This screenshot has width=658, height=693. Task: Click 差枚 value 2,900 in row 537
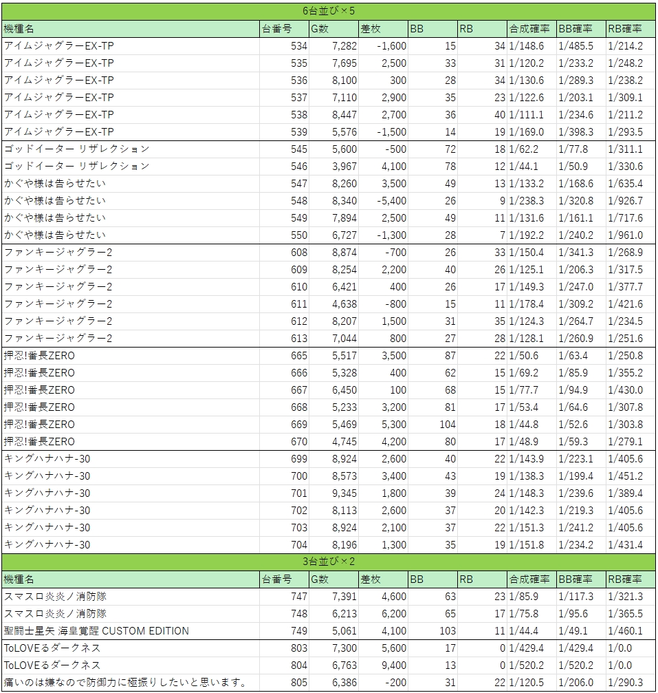pyautogui.click(x=384, y=98)
